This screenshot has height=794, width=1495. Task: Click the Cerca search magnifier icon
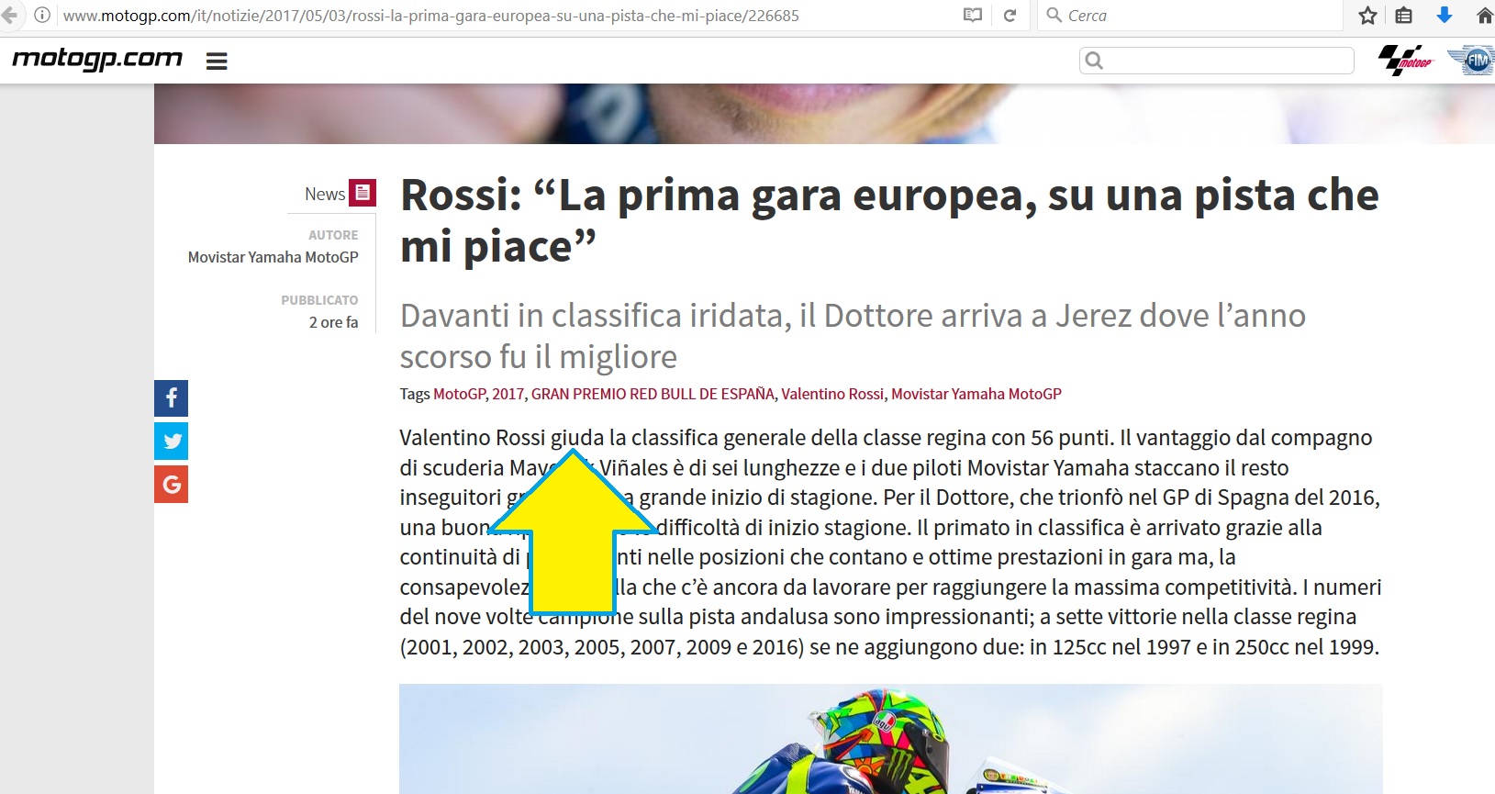(x=1054, y=15)
